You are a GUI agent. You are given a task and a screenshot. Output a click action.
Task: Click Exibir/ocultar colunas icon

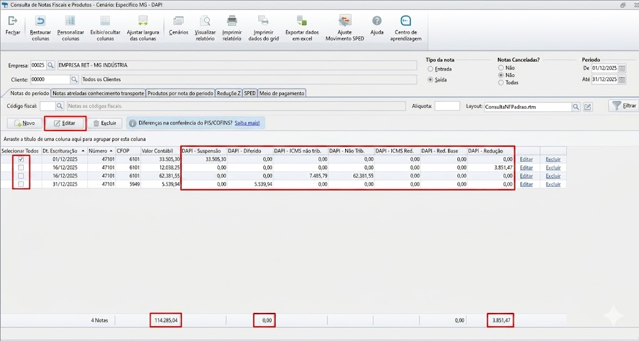point(105,21)
